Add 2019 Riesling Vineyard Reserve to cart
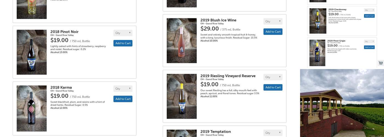 (x=273, y=87)
